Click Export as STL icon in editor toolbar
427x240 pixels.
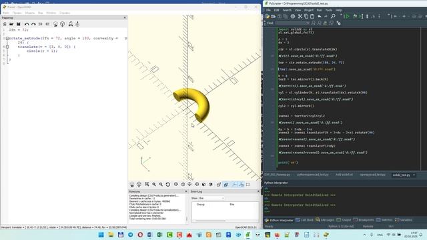pyautogui.click(x=71, y=24)
